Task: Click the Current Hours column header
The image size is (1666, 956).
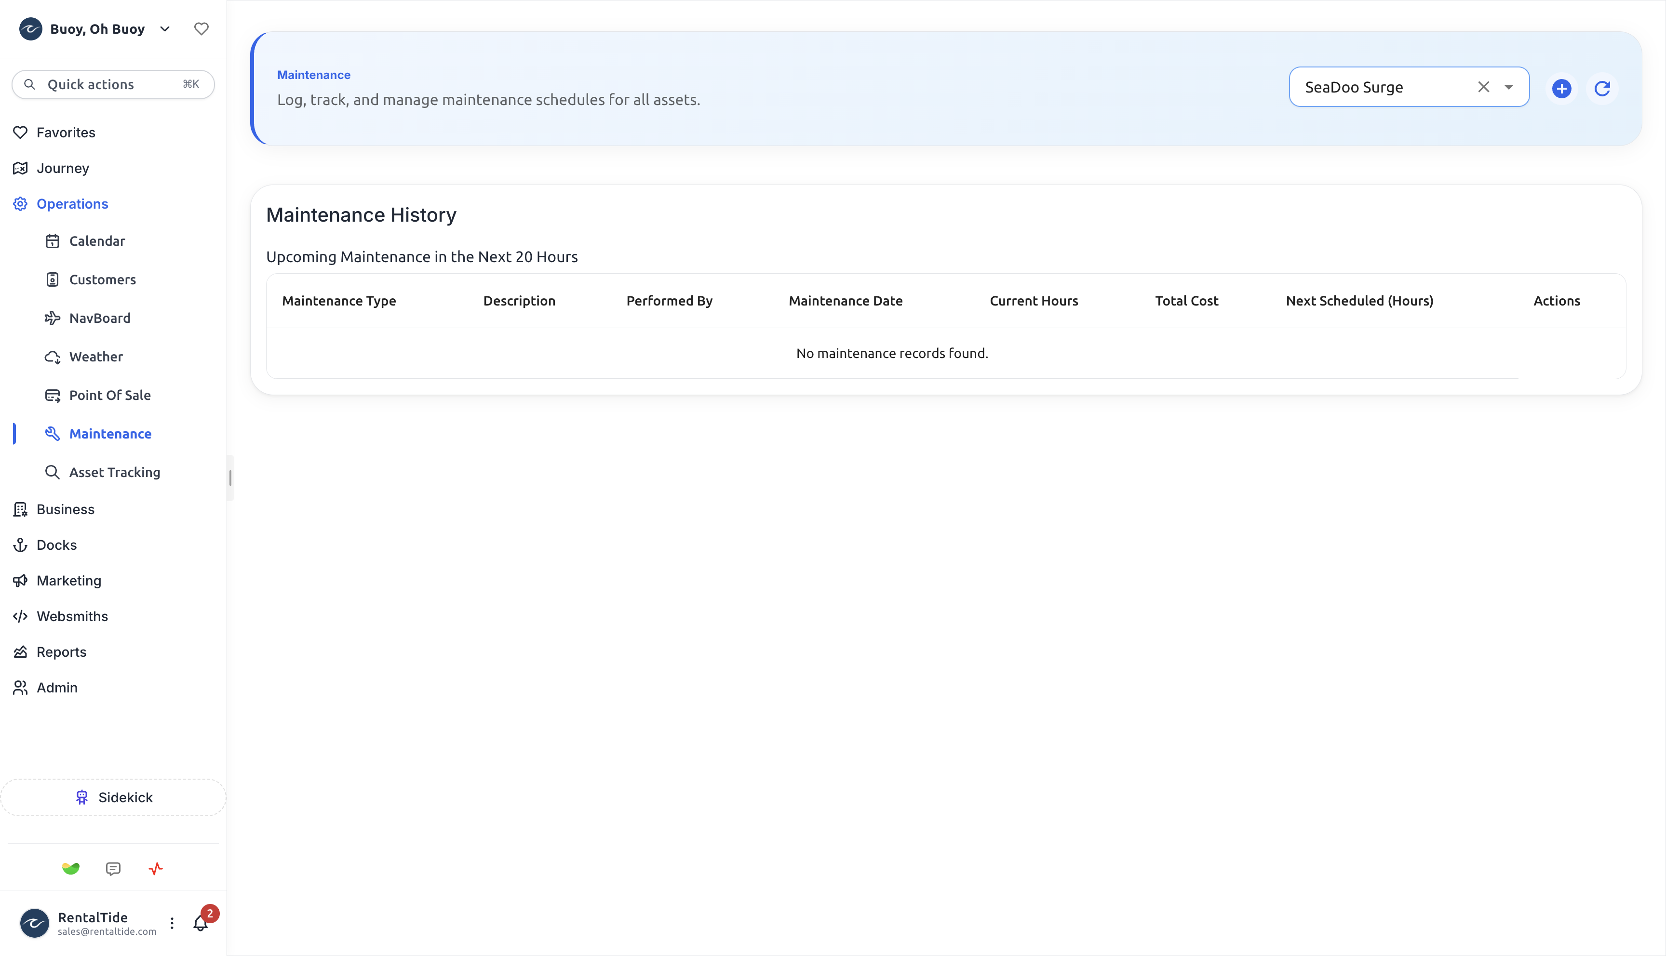Action: [1034, 301]
